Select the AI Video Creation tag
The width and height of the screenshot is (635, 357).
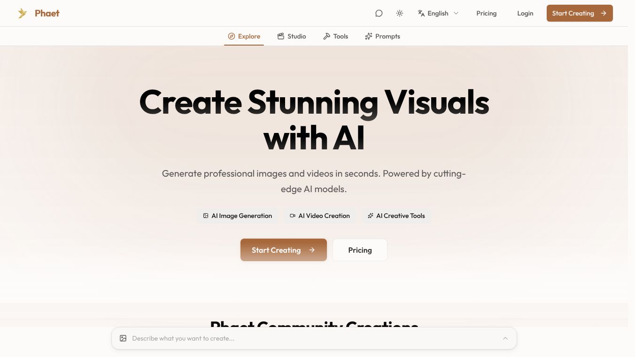[320, 216]
